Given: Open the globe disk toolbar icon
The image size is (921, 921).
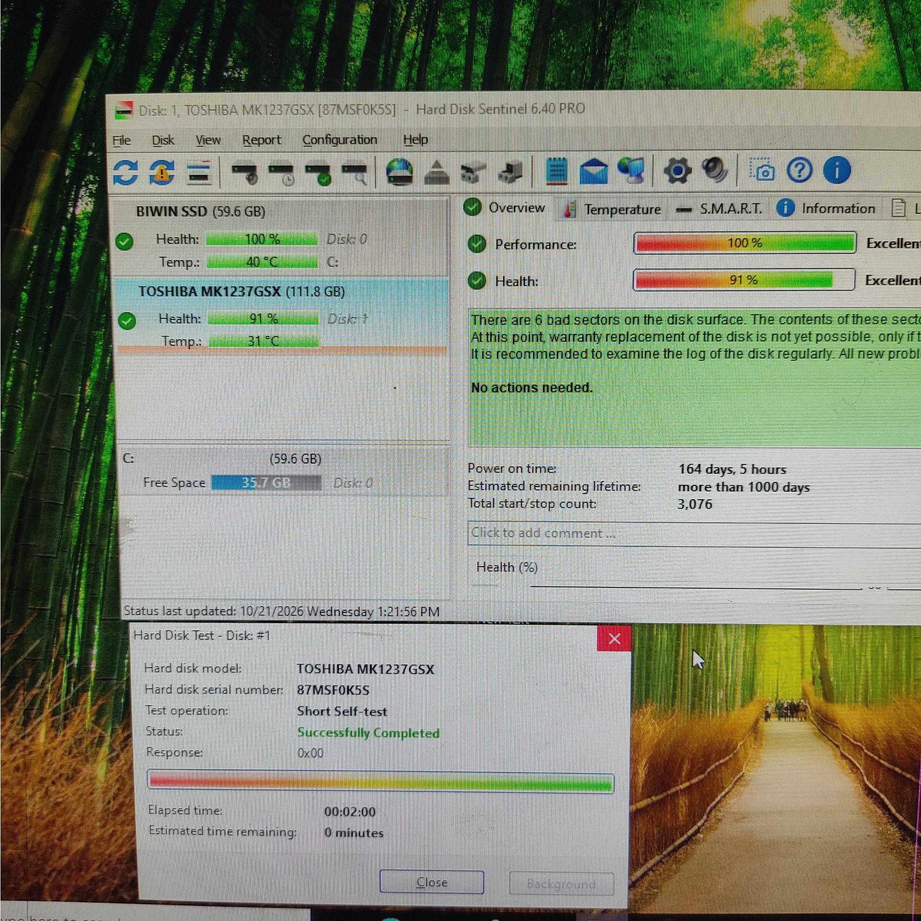Looking at the screenshot, I should click(x=400, y=172).
